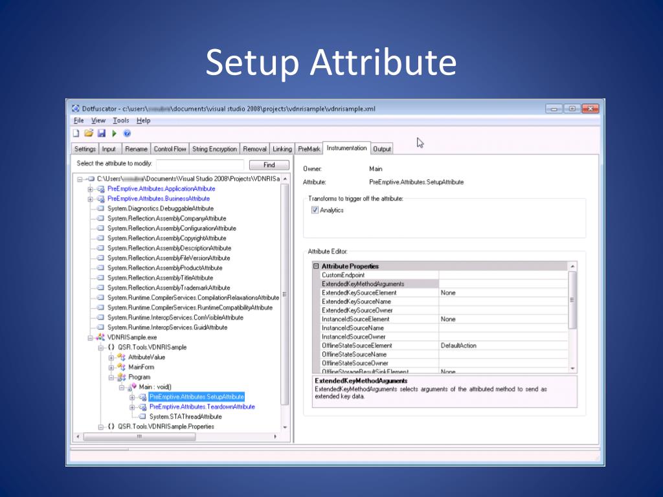Click the GuidAttribute node icon
This screenshot has height=497, width=663.
point(100,327)
